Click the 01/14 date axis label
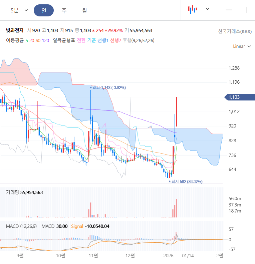The height and width of the screenshot is (264, 255). coord(188,256)
